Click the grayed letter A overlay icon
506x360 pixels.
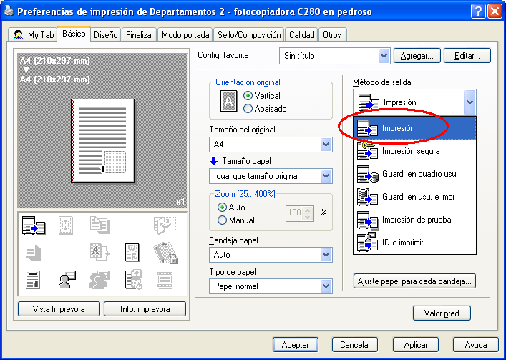99,252
